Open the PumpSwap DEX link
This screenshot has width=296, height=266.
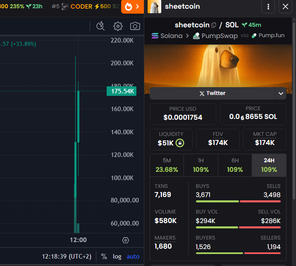pyautogui.click(x=215, y=36)
